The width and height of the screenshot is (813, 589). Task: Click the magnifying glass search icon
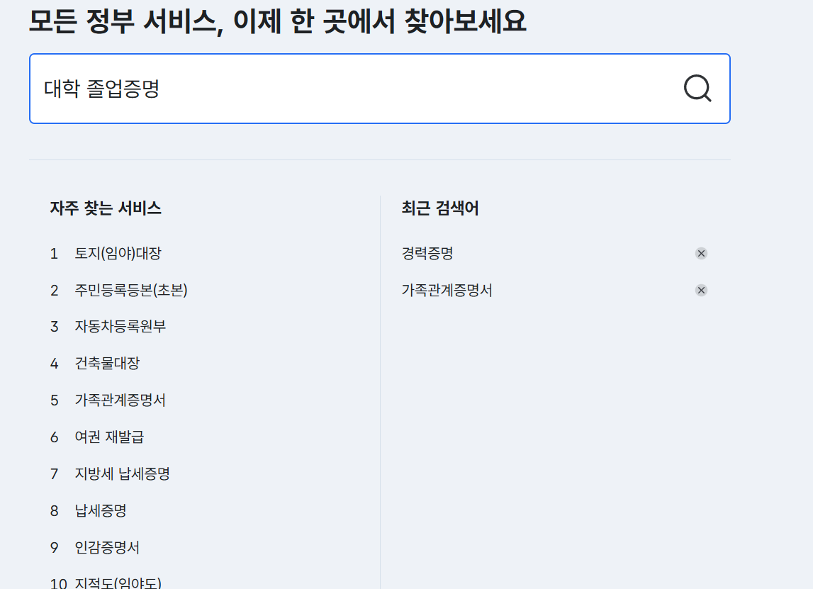coord(697,89)
